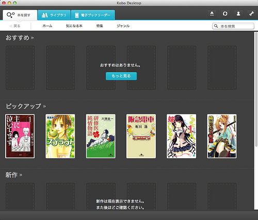
Task: Click the magnifier icon in search box
Action: [216, 26]
